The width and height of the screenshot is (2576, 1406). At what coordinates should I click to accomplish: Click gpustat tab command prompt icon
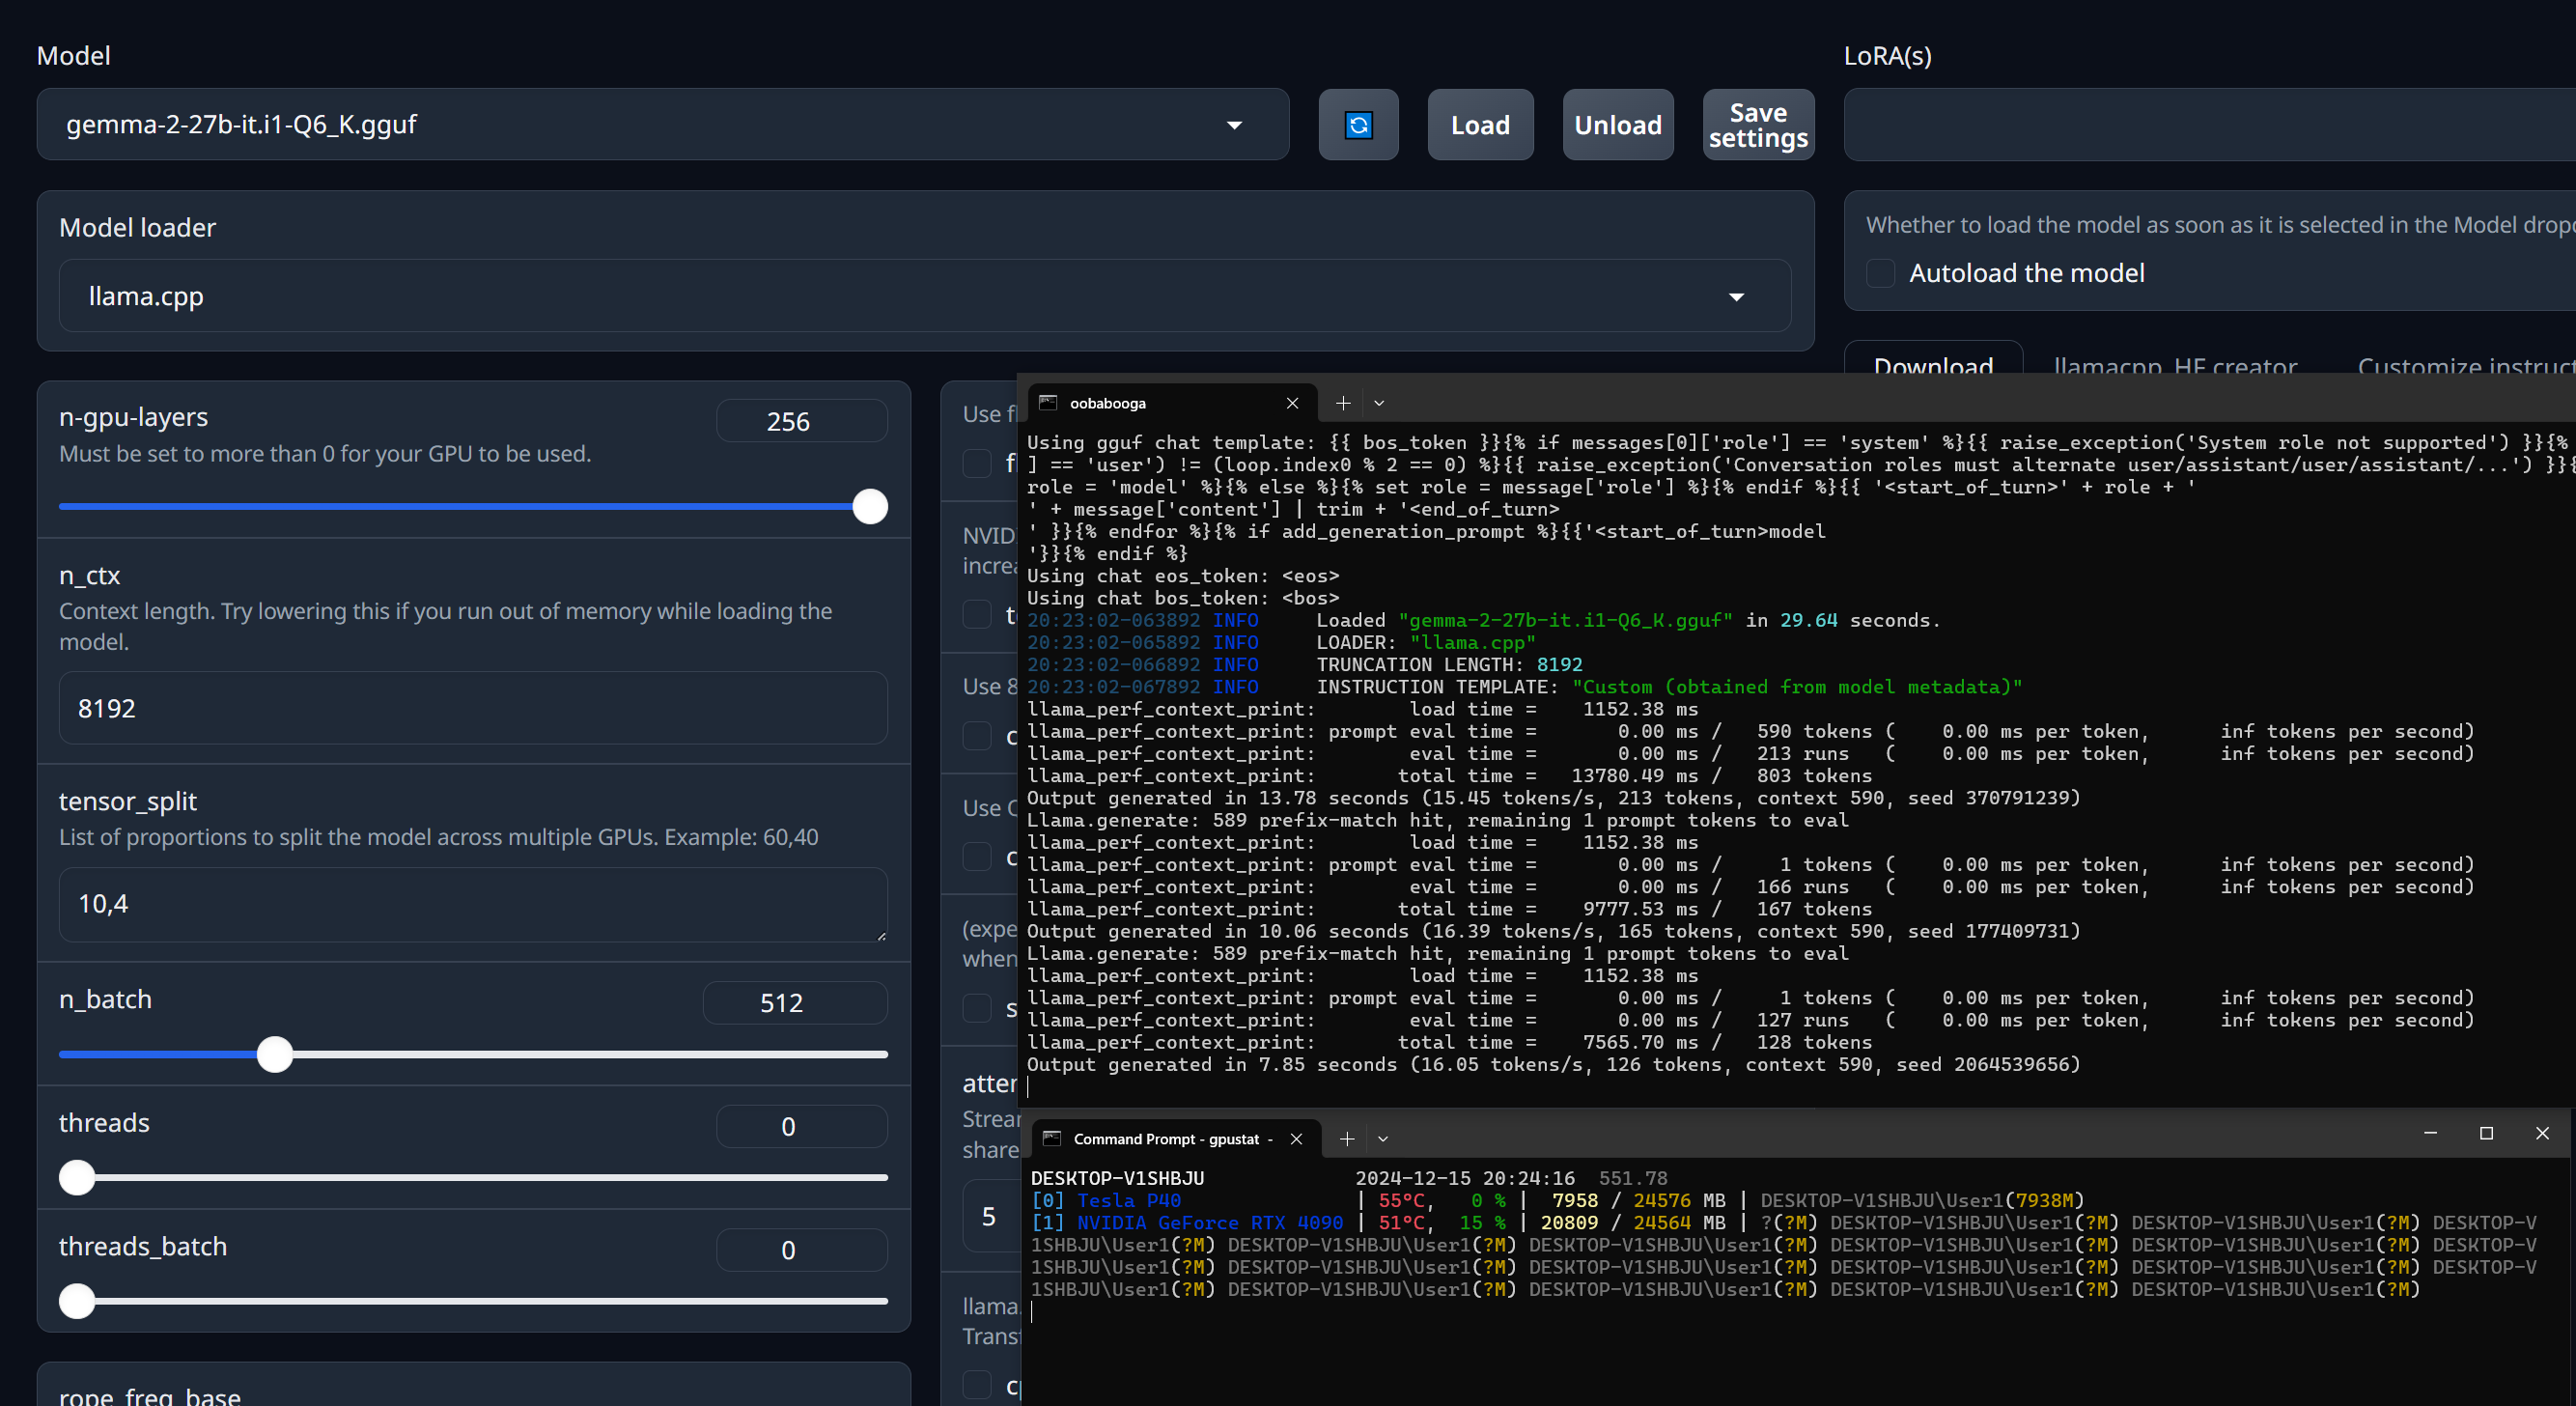click(1052, 1139)
